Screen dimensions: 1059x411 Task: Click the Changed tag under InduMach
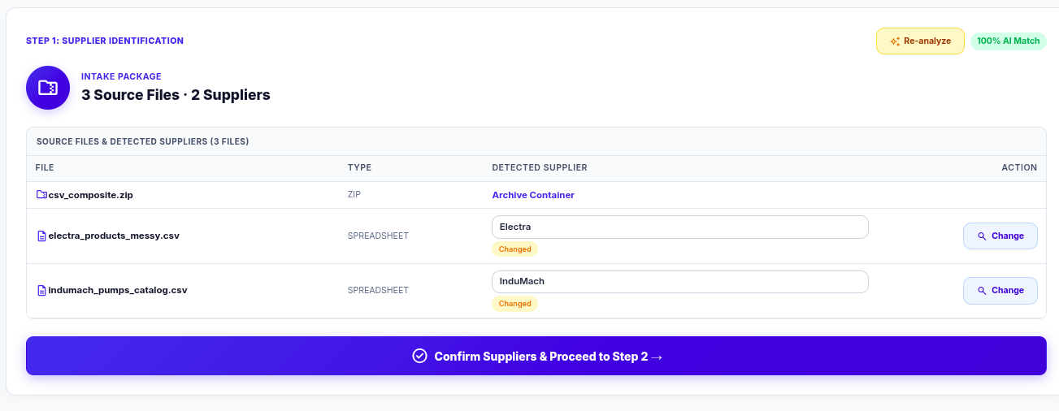[x=515, y=304]
